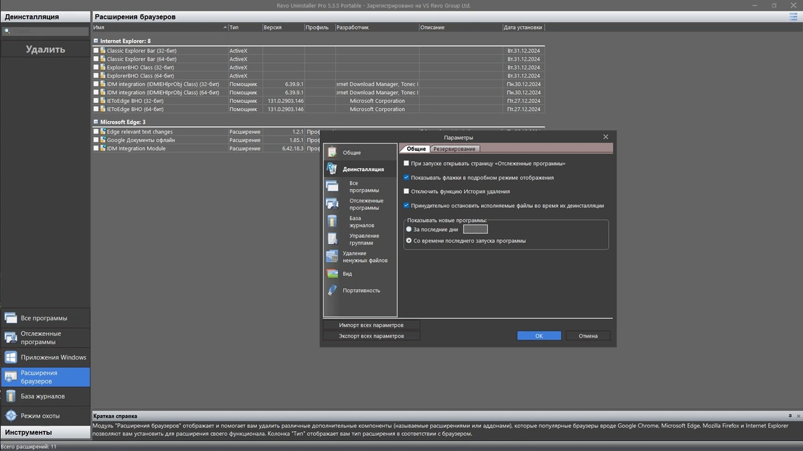The height and width of the screenshot is (451, 803).
Task: Open the Вид picture icon in Параметры
Action: click(x=333, y=273)
